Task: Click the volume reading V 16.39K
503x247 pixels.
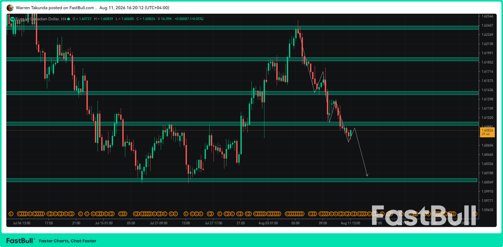Action: tap(165, 19)
